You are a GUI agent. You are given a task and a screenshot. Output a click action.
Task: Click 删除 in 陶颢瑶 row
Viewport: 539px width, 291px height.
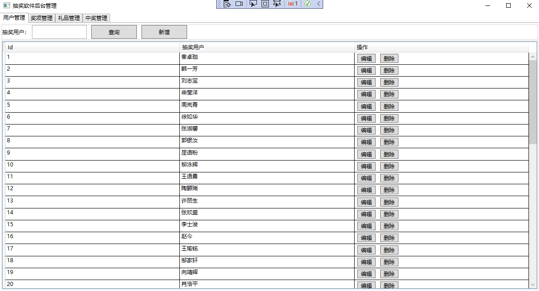click(389, 190)
